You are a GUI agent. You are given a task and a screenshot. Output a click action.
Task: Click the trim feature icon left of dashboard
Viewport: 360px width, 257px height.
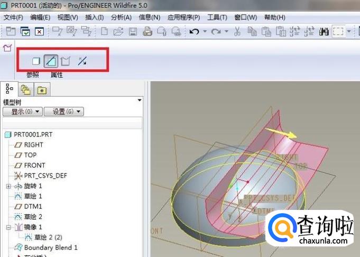7,48
